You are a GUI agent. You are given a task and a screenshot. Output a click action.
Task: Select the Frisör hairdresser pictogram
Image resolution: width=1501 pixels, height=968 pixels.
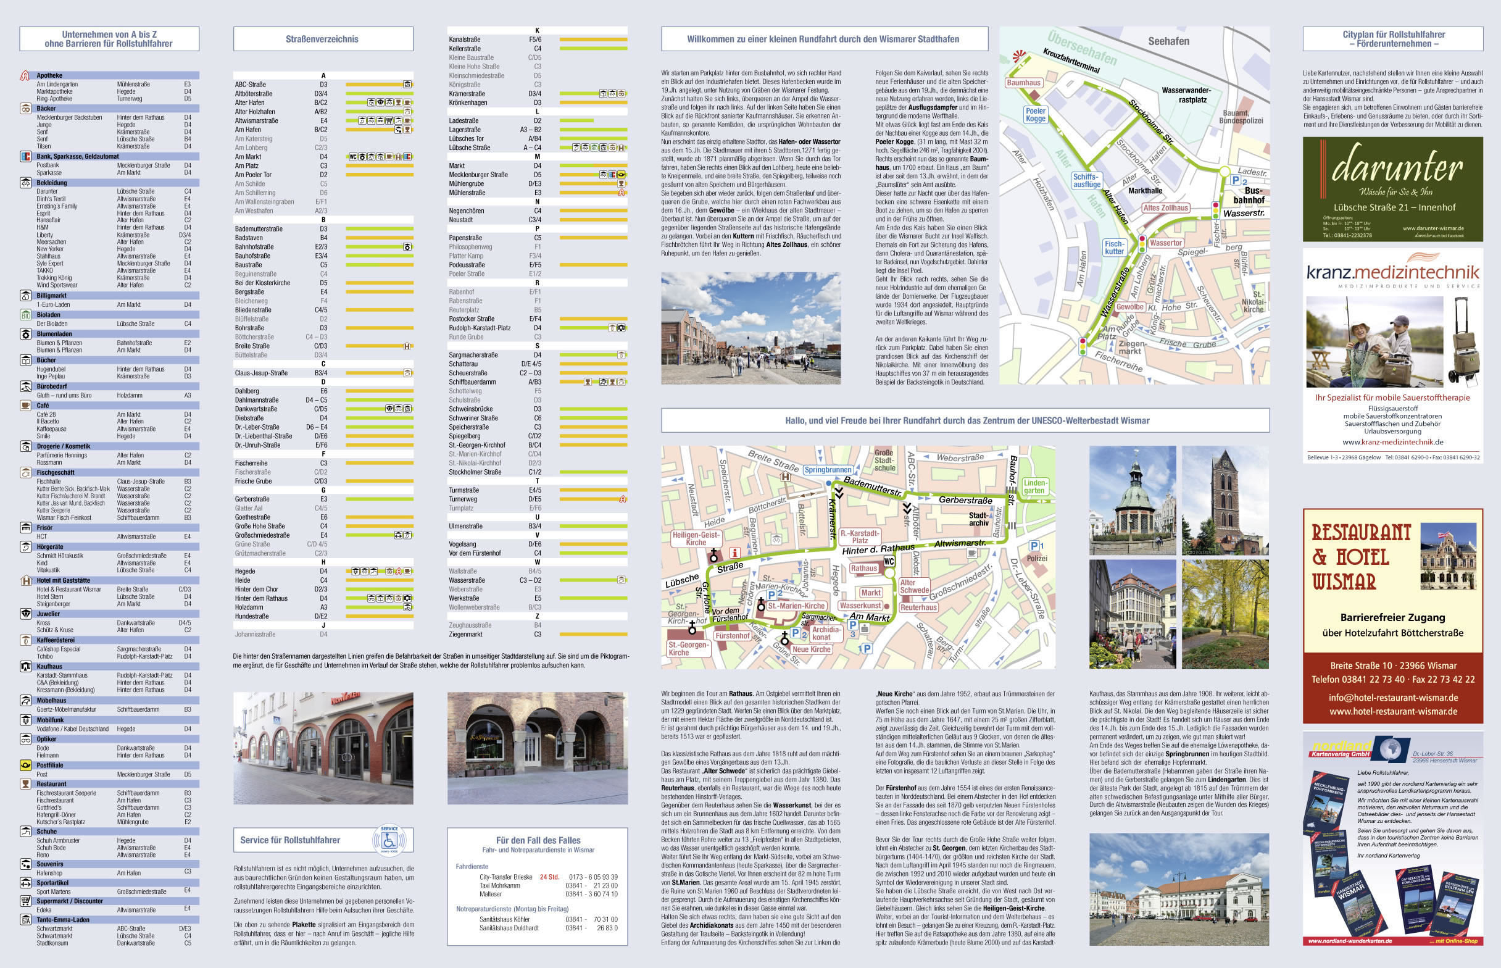[x=25, y=528]
